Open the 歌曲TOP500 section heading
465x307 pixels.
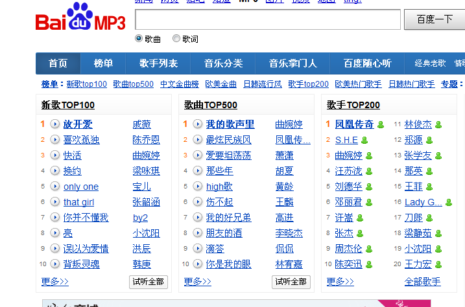click(x=211, y=105)
